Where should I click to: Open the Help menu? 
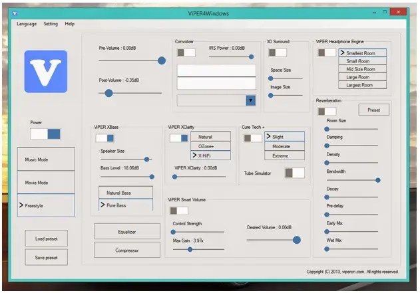pyautogui.click(x=70, y=24)
